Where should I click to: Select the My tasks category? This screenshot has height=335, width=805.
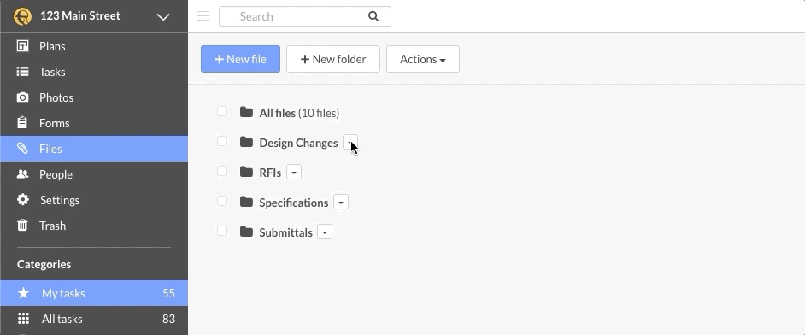(x=94, y=293)
